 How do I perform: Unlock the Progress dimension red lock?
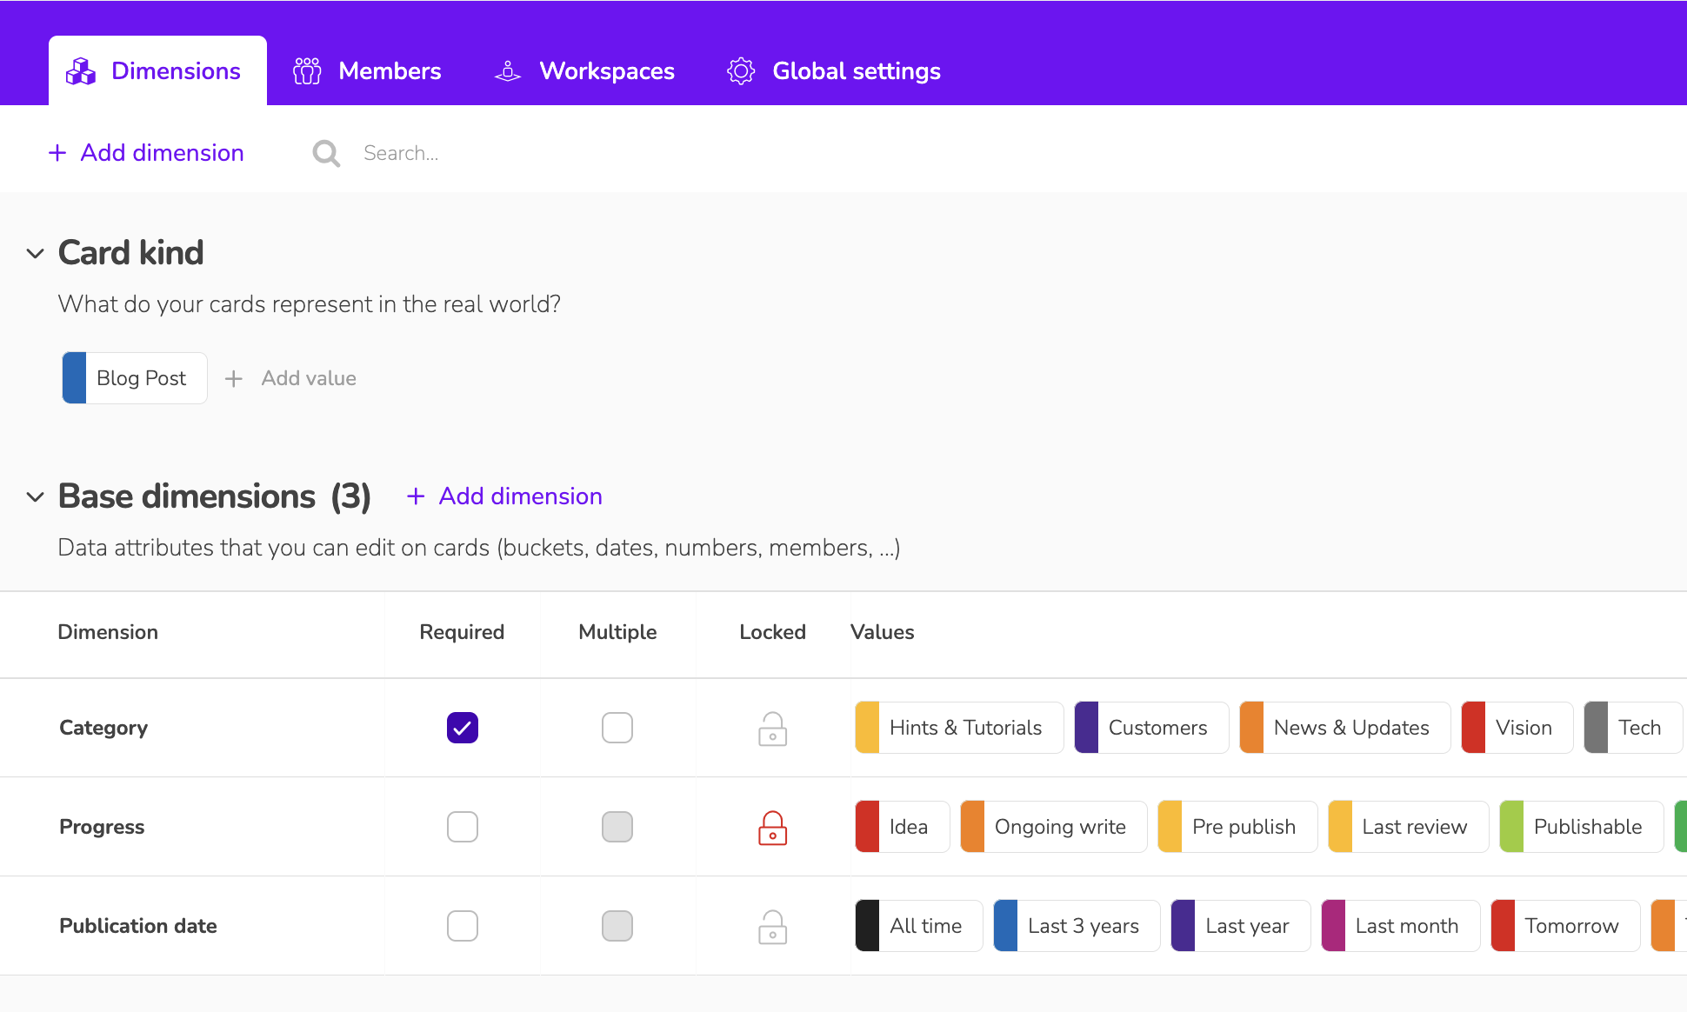pos(772,828)
